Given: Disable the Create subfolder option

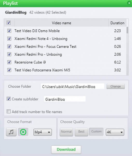Looking at the screenshot, I should pos(9,99).
